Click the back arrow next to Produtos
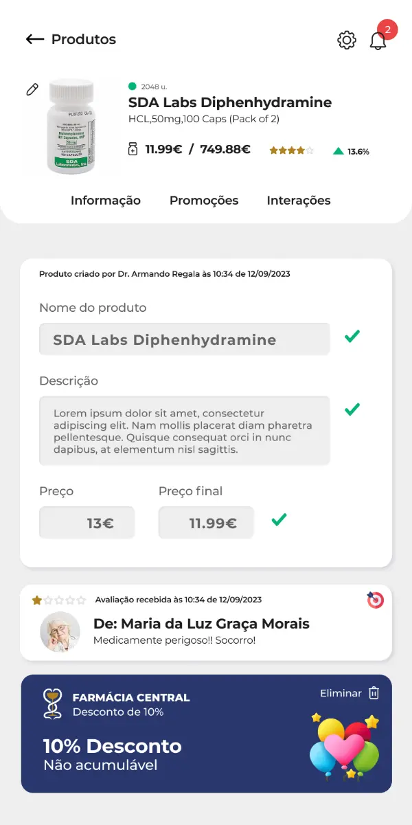 pyautogui.click(x=35, y=39)
